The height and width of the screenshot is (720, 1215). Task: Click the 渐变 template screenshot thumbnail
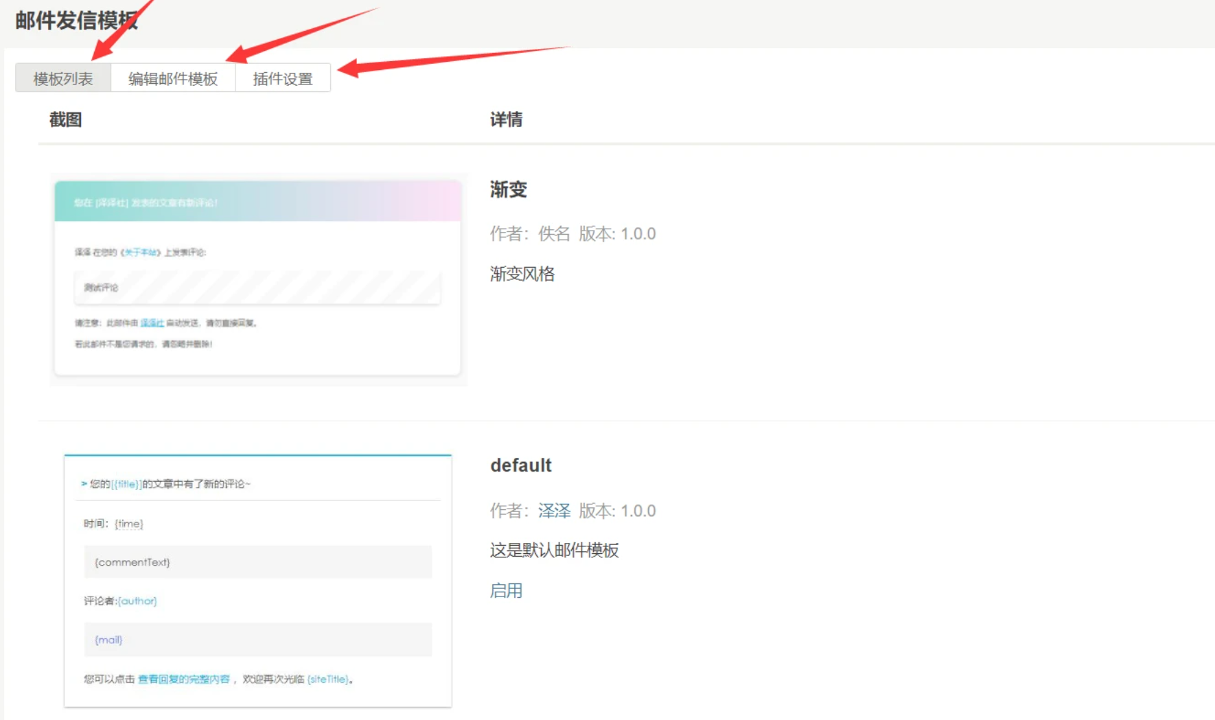click(x=257, y=279)
